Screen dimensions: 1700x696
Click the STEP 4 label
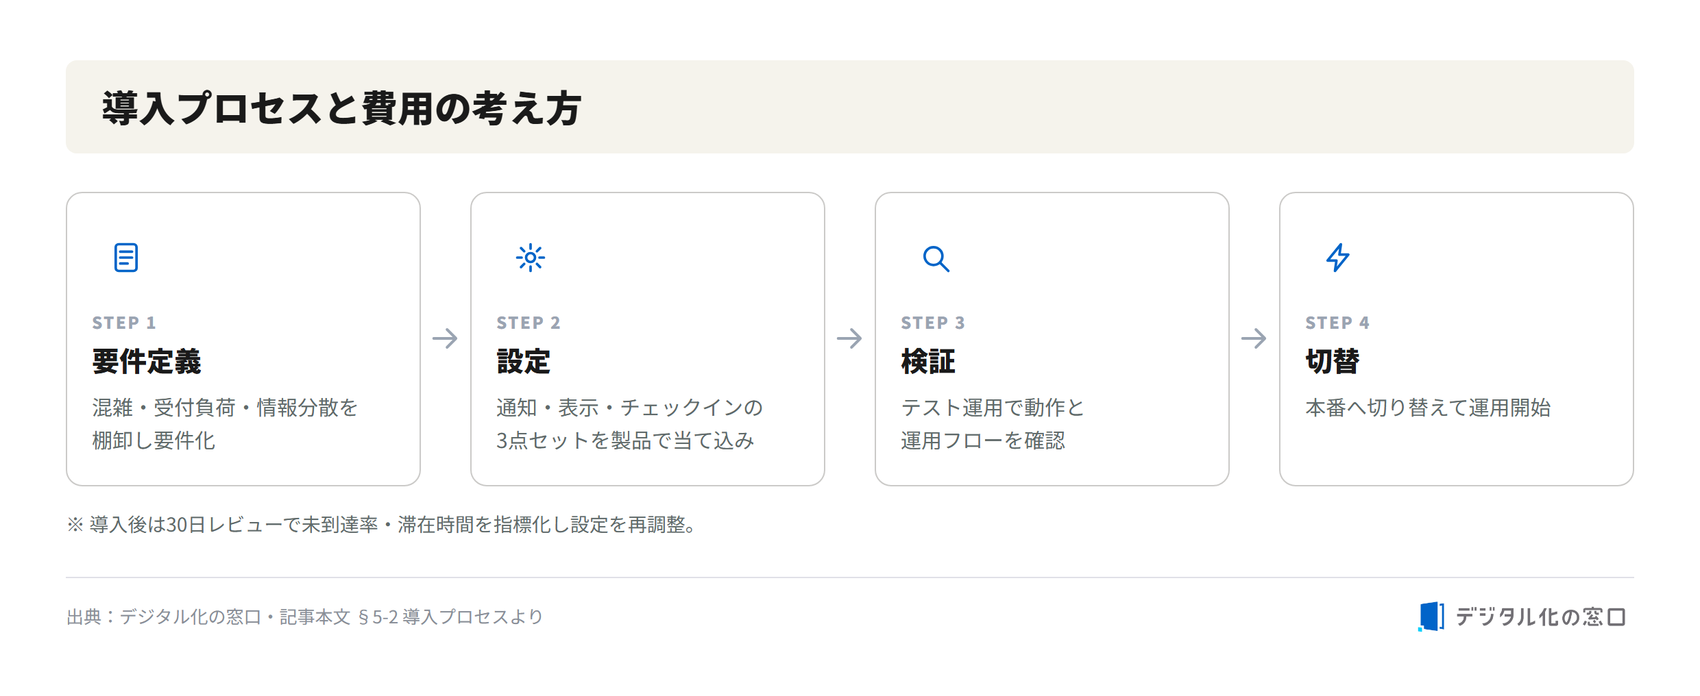click(x=1337, y=323)
